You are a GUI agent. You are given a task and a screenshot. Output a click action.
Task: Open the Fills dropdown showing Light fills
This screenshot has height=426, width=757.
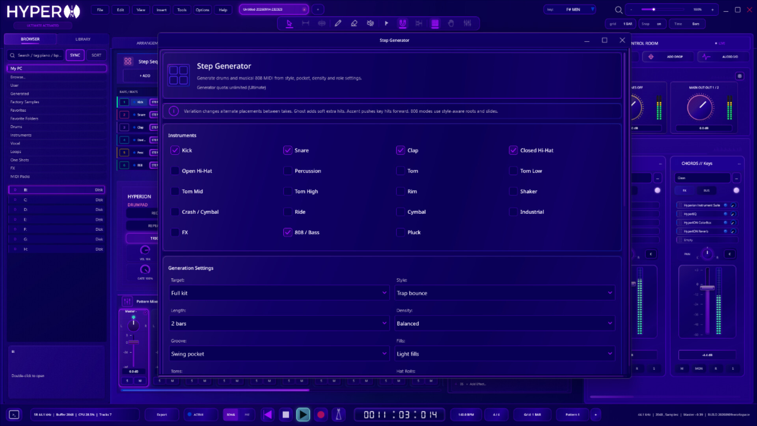[x=505, y=354]
